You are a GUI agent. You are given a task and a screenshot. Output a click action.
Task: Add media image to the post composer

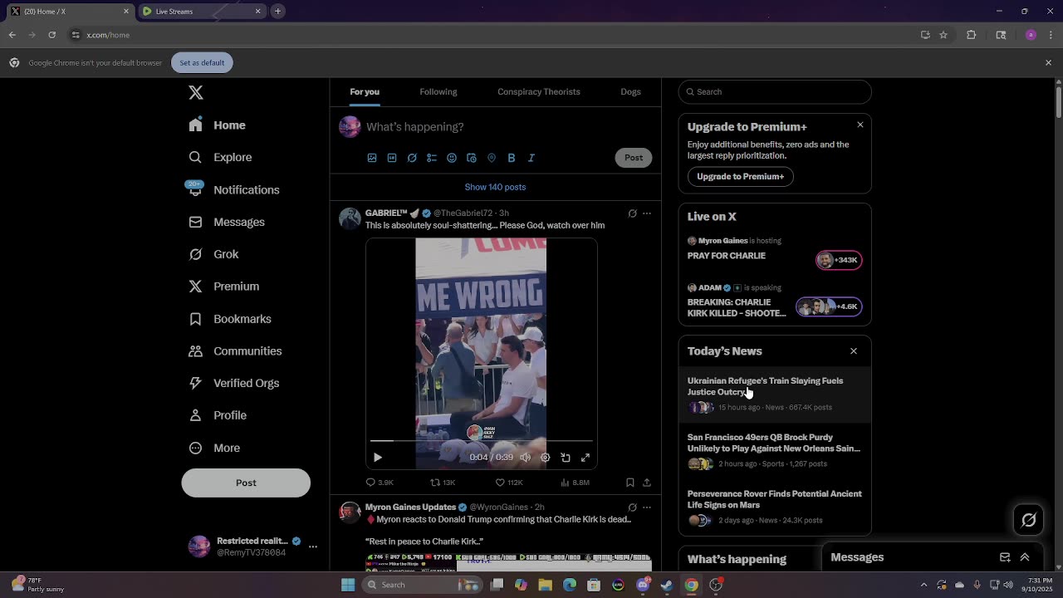[x=372, y=158]
